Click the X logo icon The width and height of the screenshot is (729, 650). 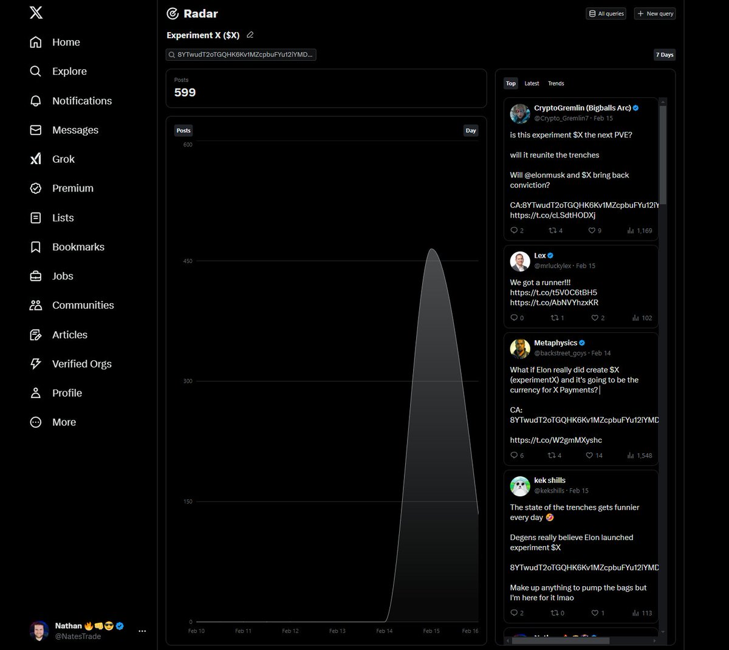pyautogui.click(x=36, y=12)
